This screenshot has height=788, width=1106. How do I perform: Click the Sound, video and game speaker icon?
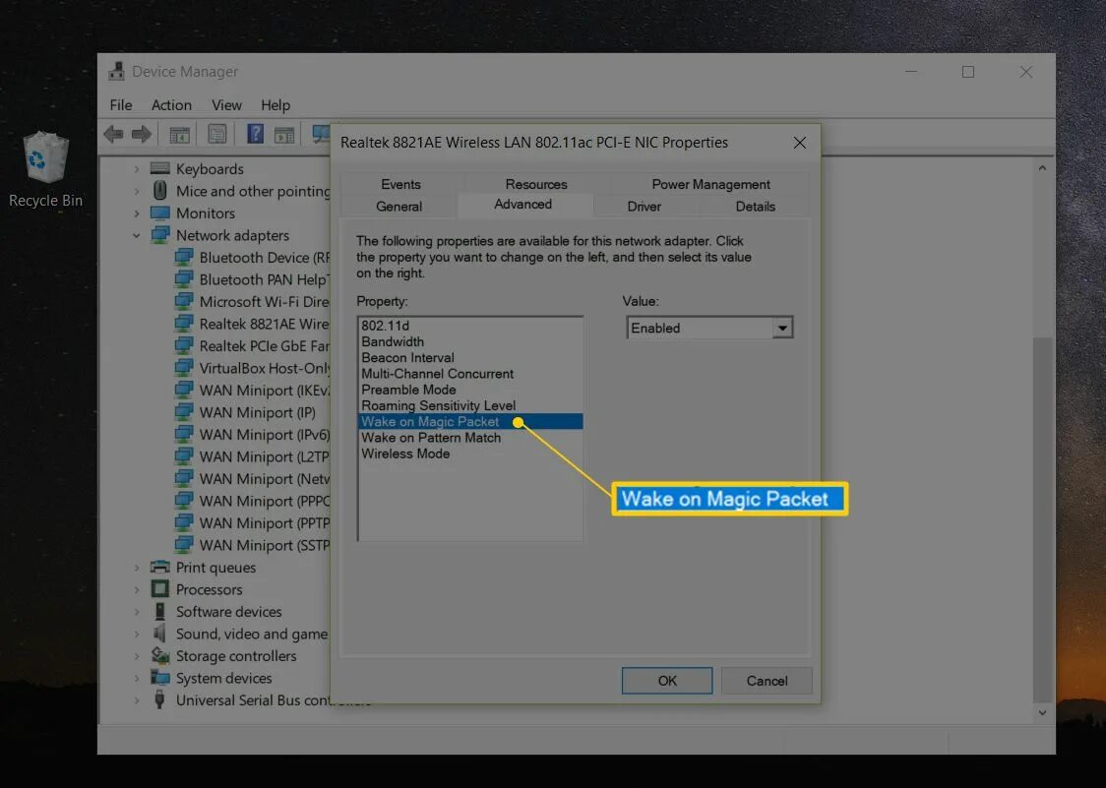[160, 634]
